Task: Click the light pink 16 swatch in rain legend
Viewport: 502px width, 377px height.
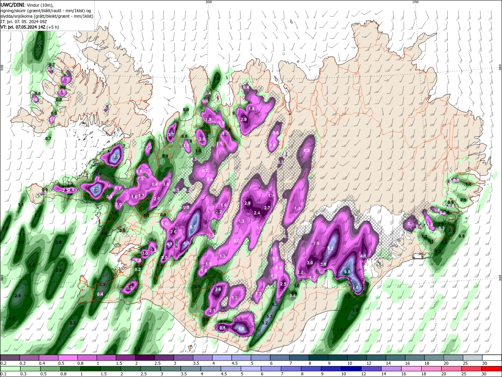Action: pos(411,369)
